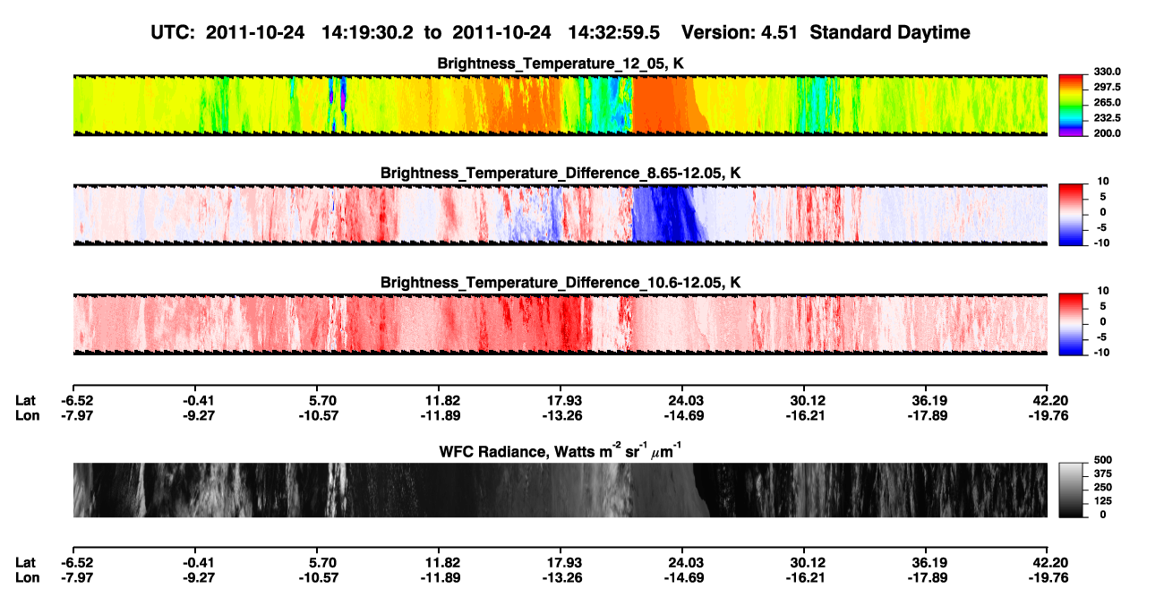This screenshot has width=1164, height=597.
Task: Click the 'Lon' row label under the WFC Radiance panel
Action: point(26,577)
